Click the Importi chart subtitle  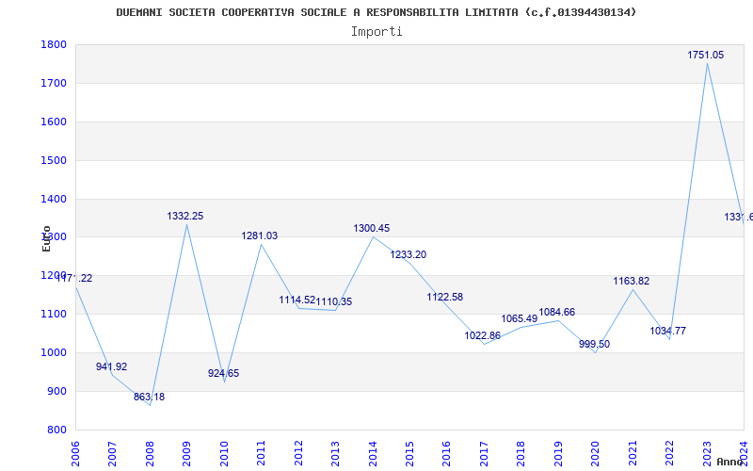coord(376,32)
